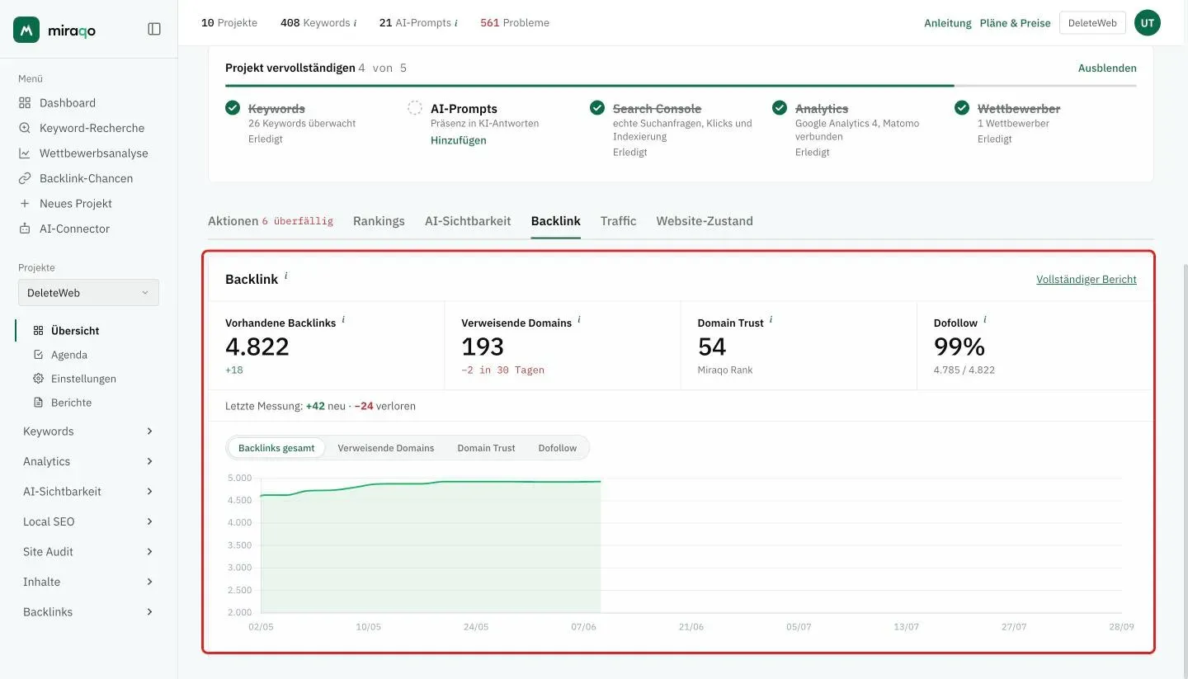1188x679 pixels.
Task: Click Hinzufügen under AI-Prompts
Action: pyautogui.click(x=459, y=140)
